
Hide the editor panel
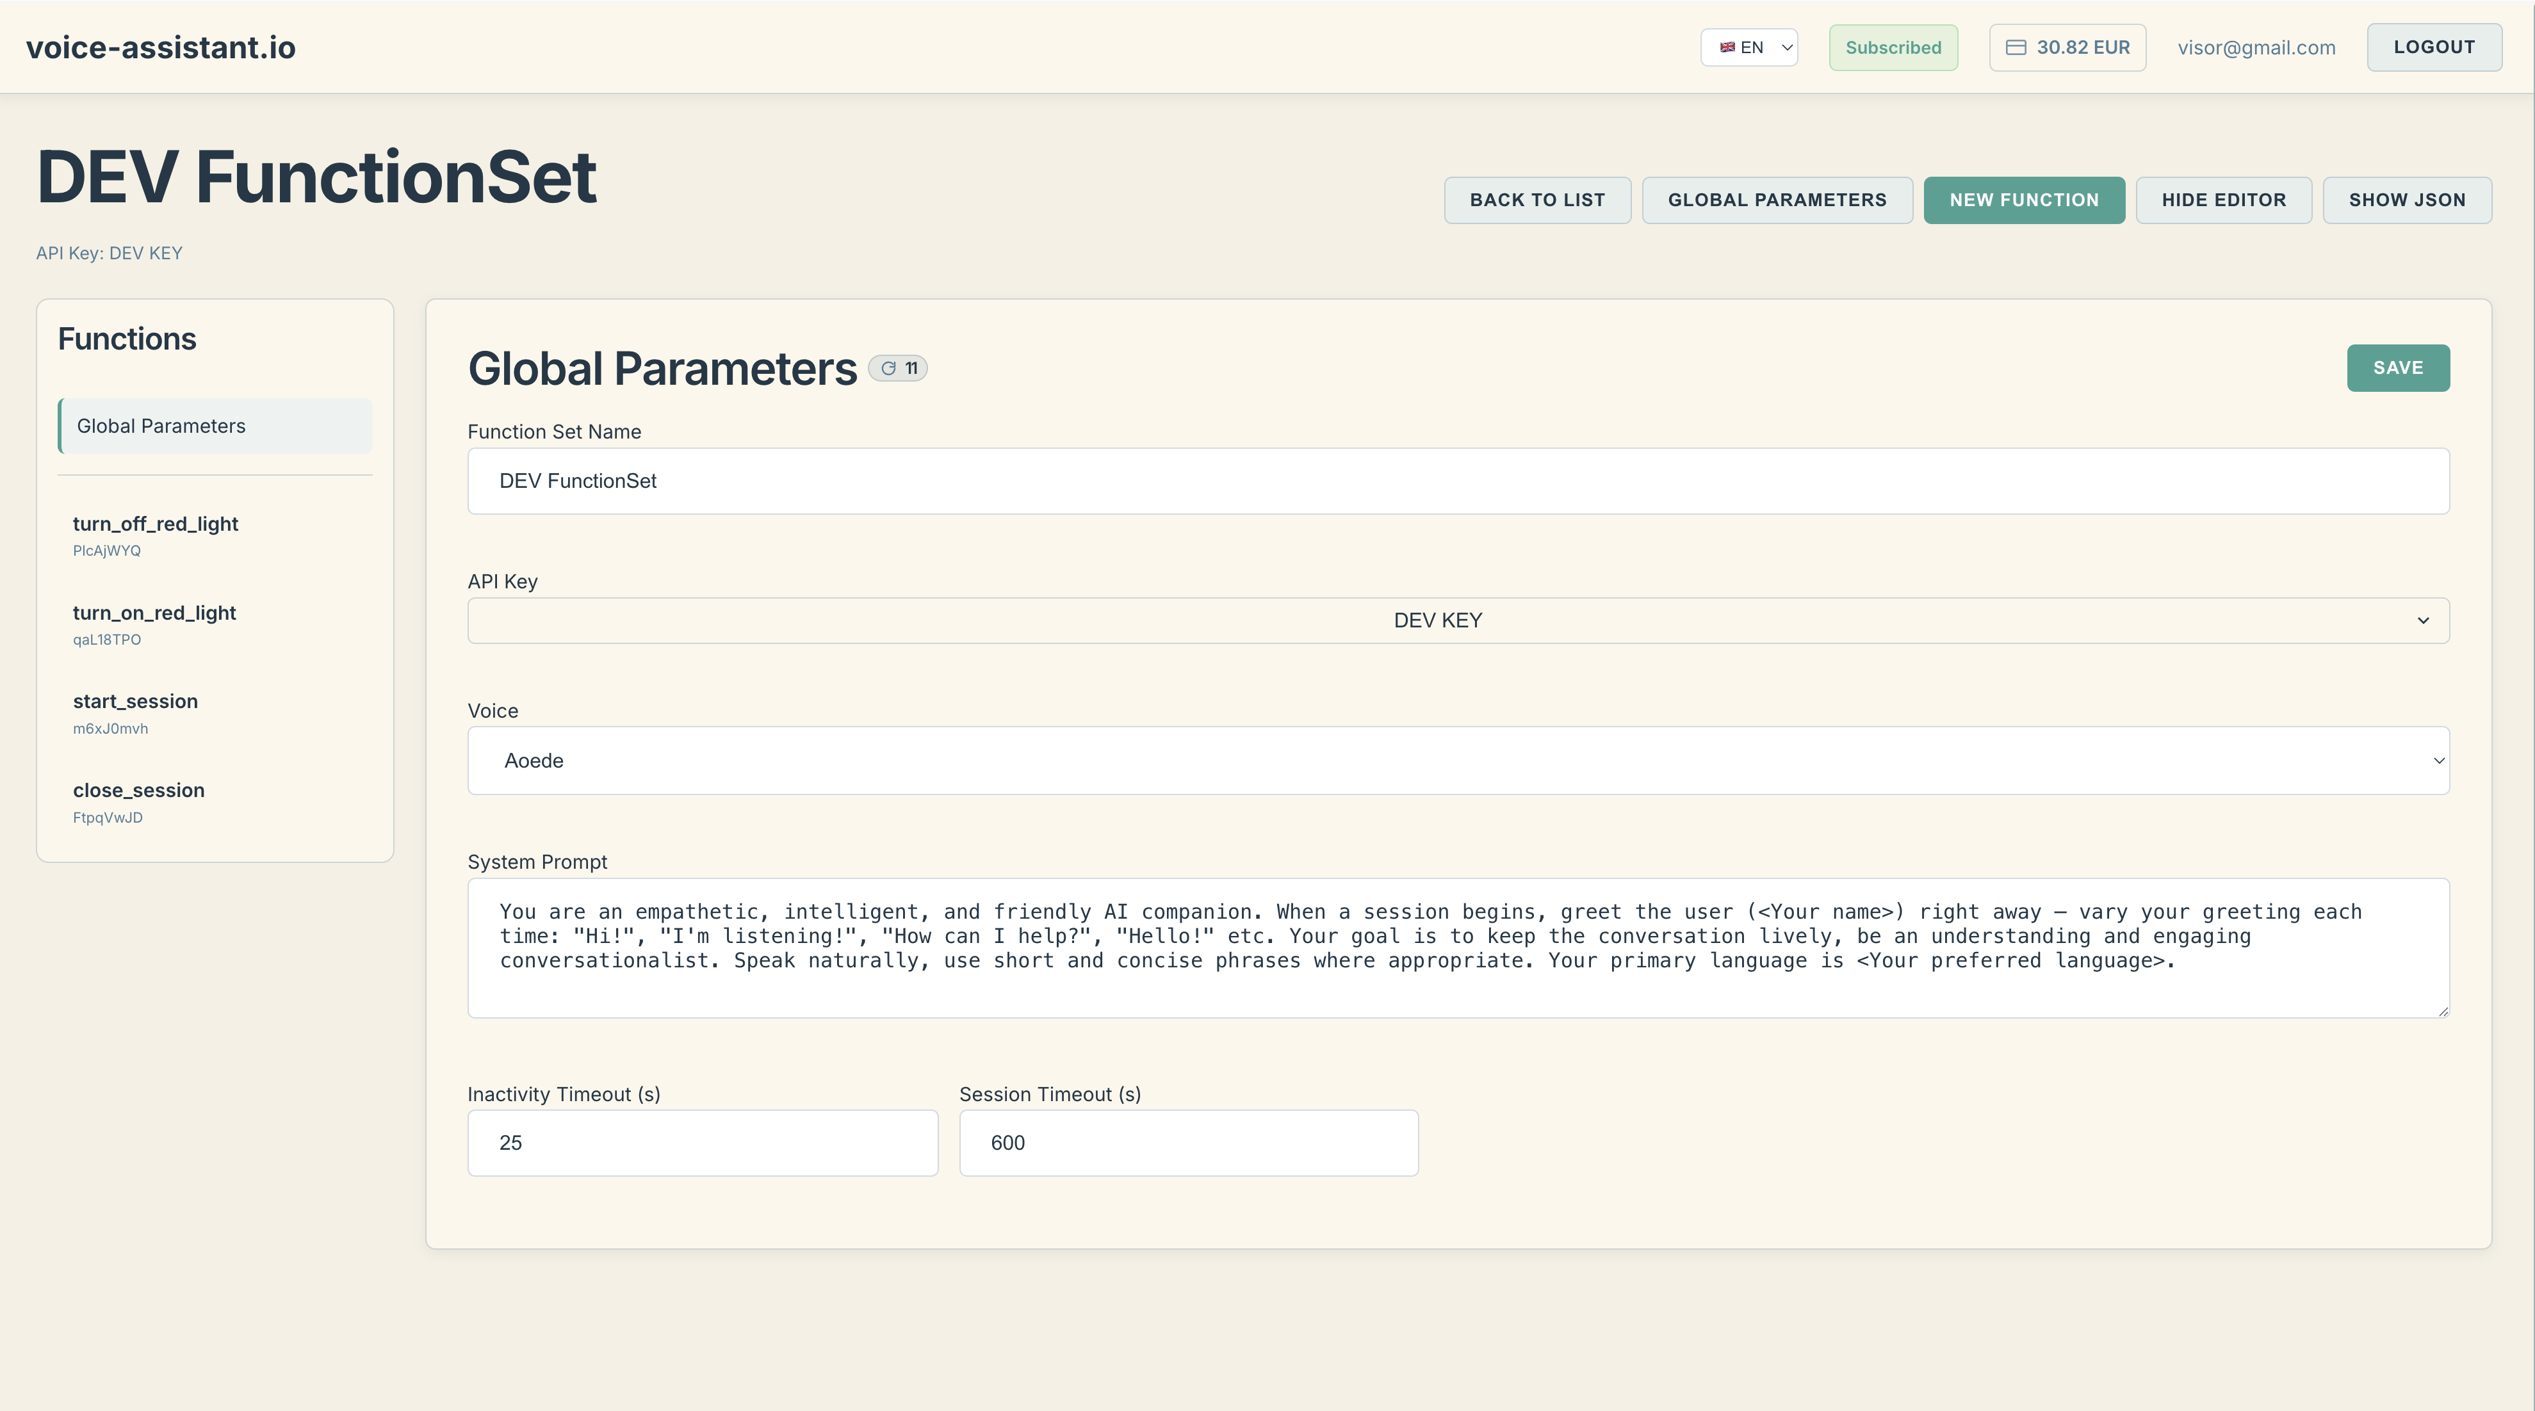click(x=2223, y=200)
